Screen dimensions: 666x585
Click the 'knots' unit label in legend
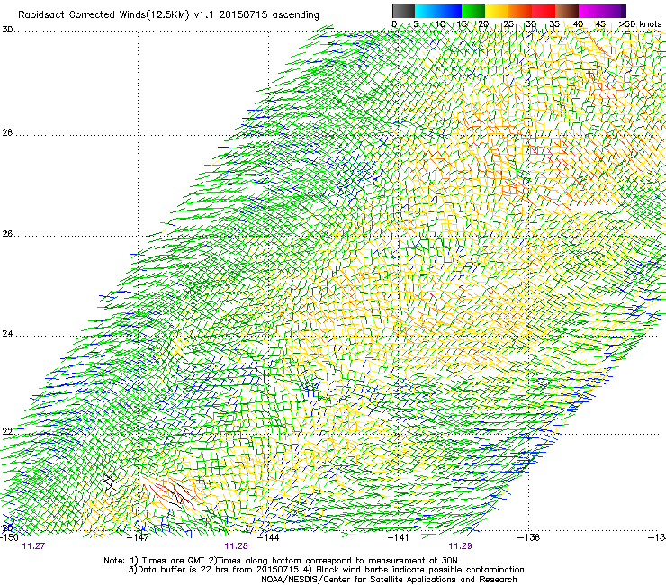(650, 24)
